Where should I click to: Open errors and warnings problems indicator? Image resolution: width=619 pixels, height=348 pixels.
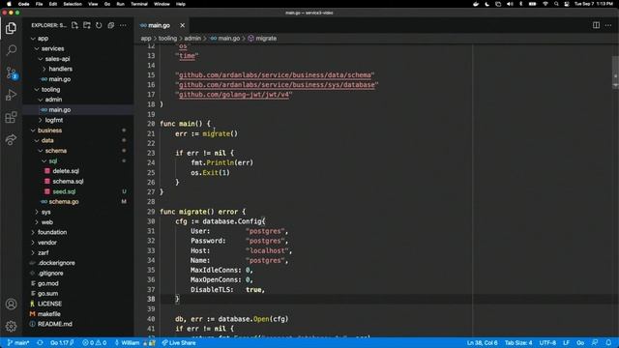pos(95,343)
